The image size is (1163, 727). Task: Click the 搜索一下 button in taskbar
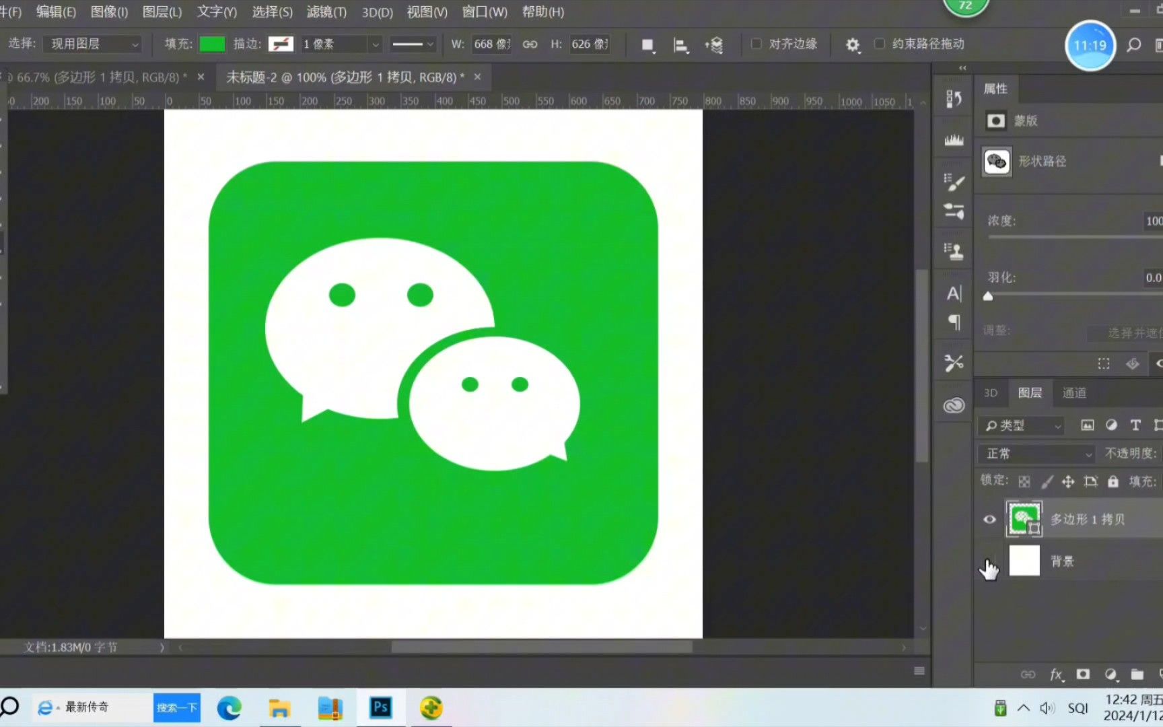(176, 707)
